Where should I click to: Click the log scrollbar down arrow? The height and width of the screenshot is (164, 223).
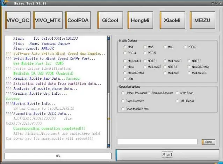109,146
